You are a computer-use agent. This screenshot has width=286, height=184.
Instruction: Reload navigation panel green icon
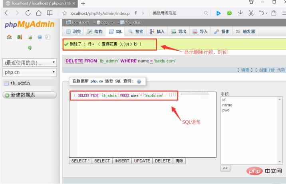(30, 48)
